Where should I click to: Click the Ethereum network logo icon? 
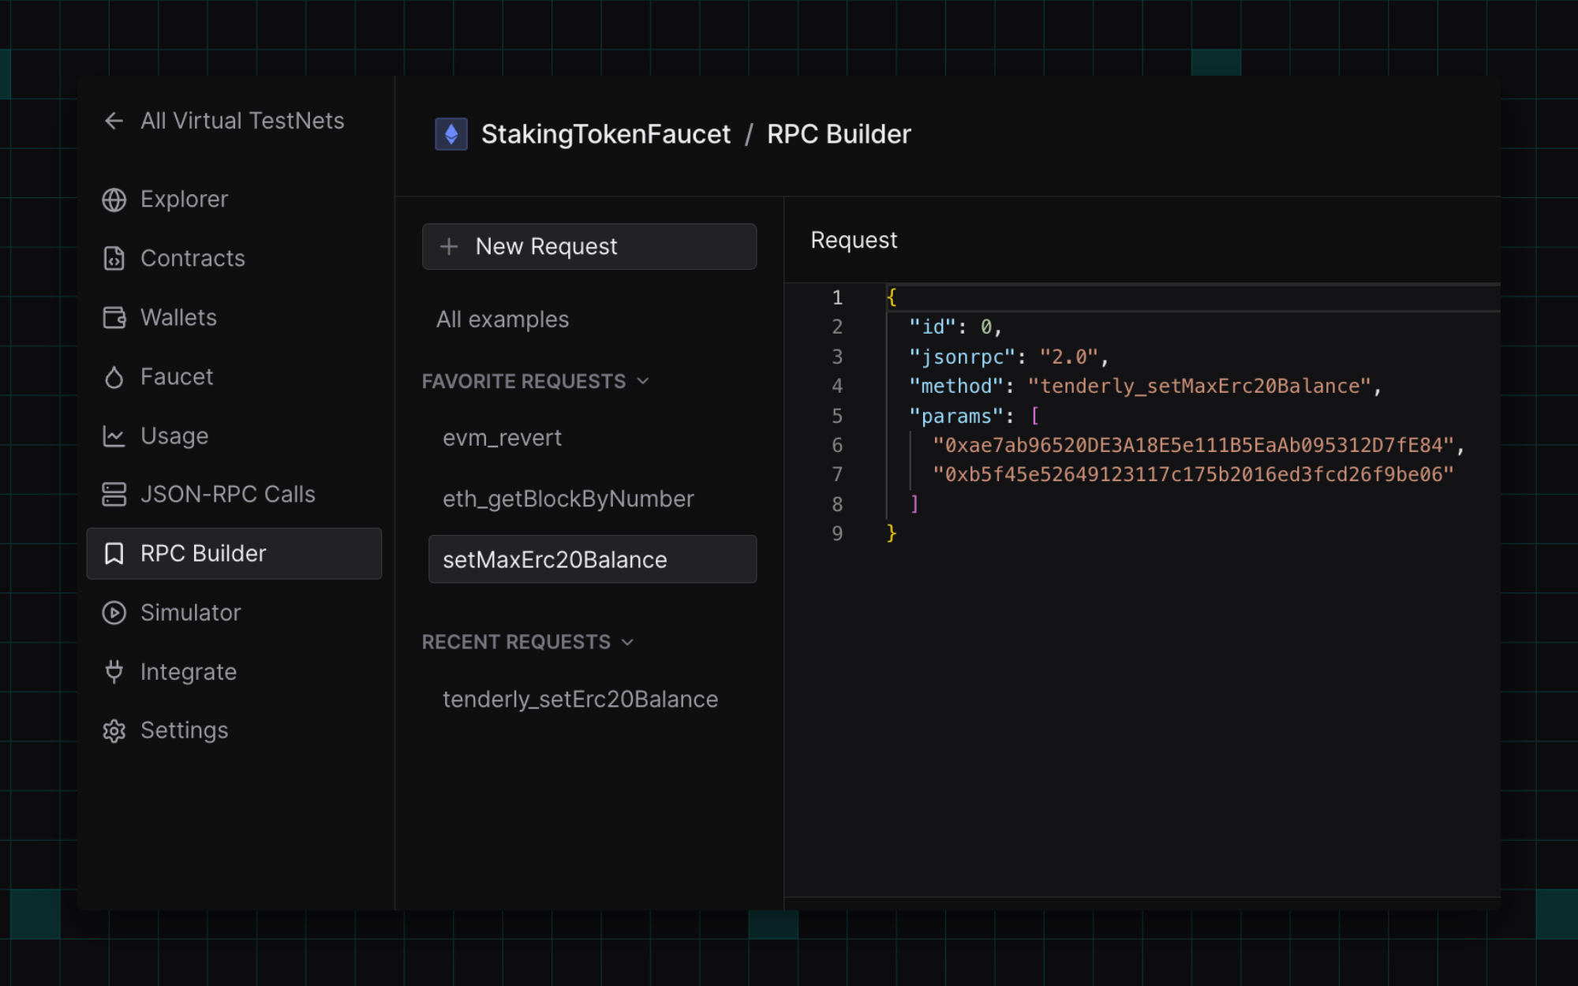pos(451,134)
